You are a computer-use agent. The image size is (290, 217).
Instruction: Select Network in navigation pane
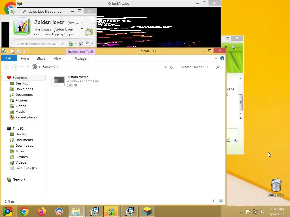pyautogui.click(x=19, y=179)
